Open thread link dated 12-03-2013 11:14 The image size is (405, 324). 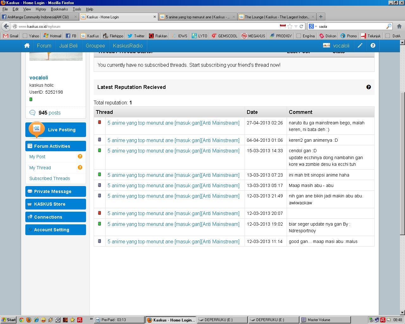[173, 241]
